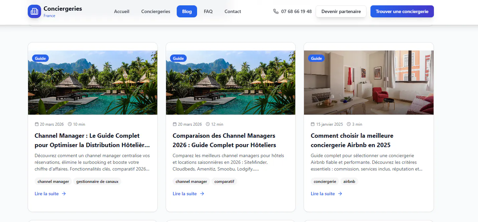Click the Guide badge on the apartment image
This screenshot has width=478, height=222.
(x=316, y=58)
